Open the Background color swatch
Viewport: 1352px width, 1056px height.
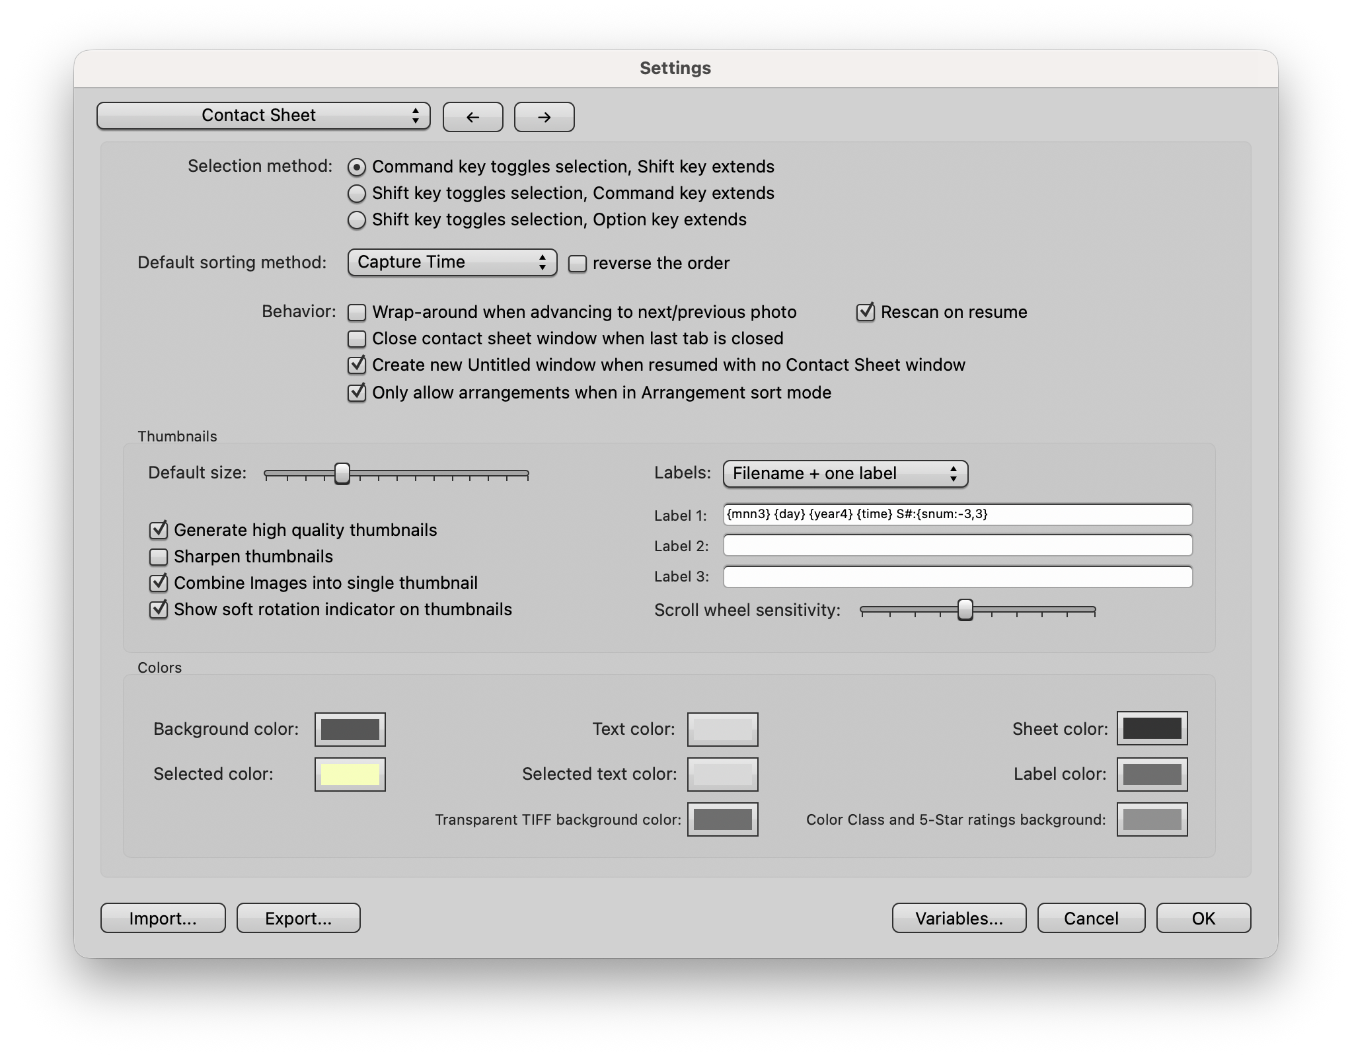tap(350, 730)
